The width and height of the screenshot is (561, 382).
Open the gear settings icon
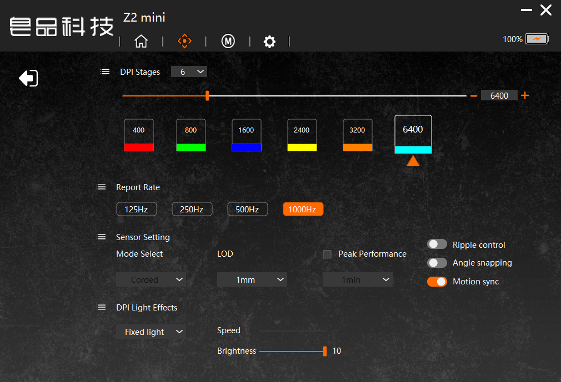click(x=269, y=42)
